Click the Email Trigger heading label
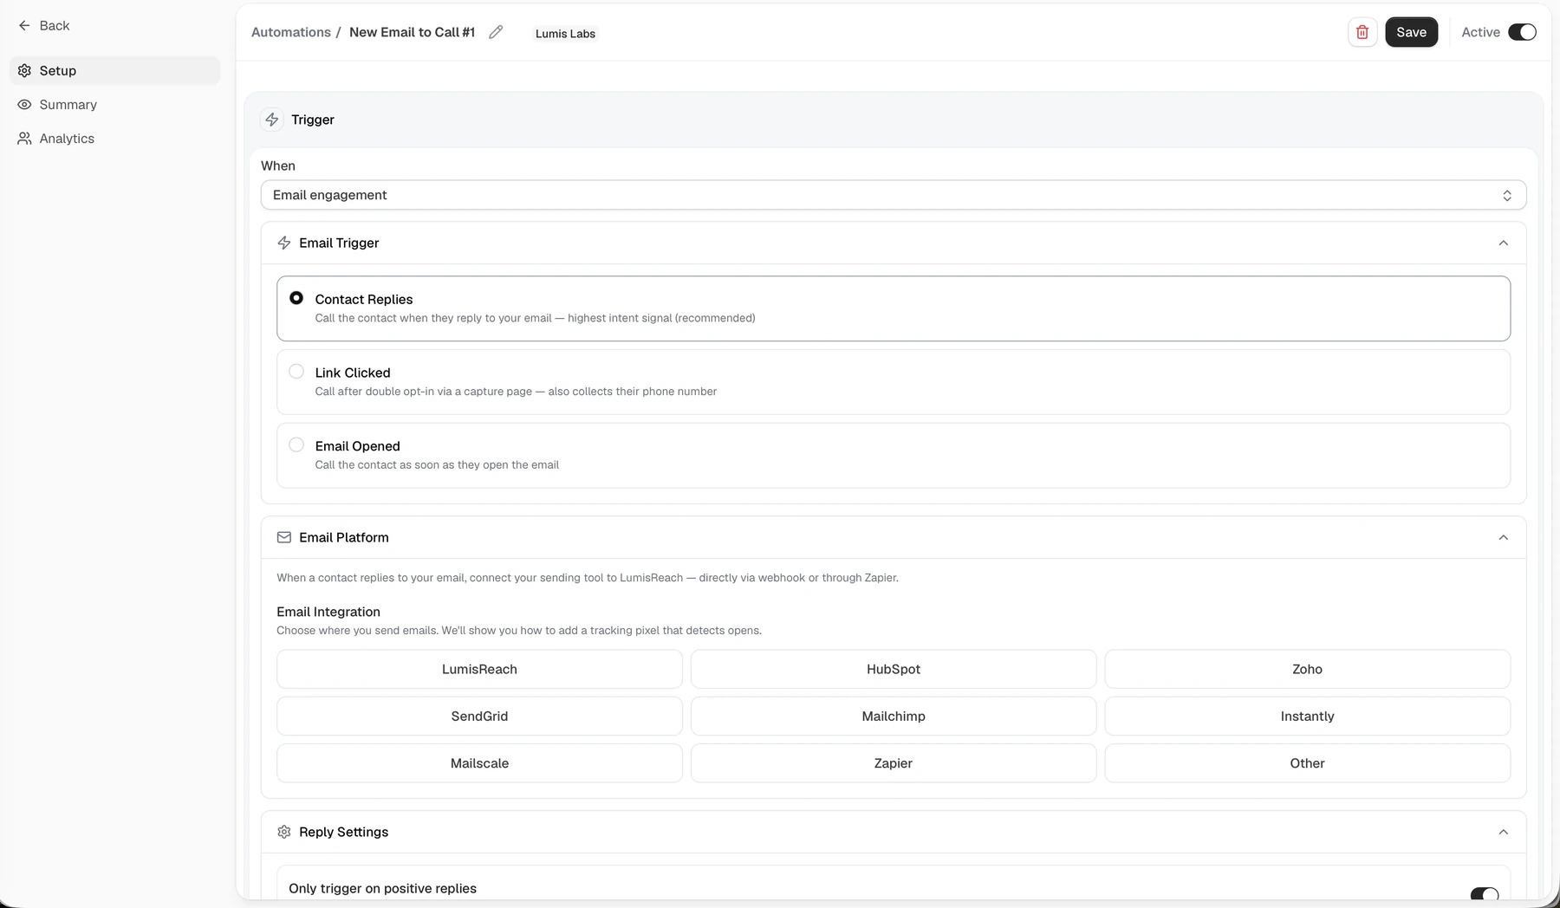The height and width of the screenshot is (908, 1560). tap(339, 243)
